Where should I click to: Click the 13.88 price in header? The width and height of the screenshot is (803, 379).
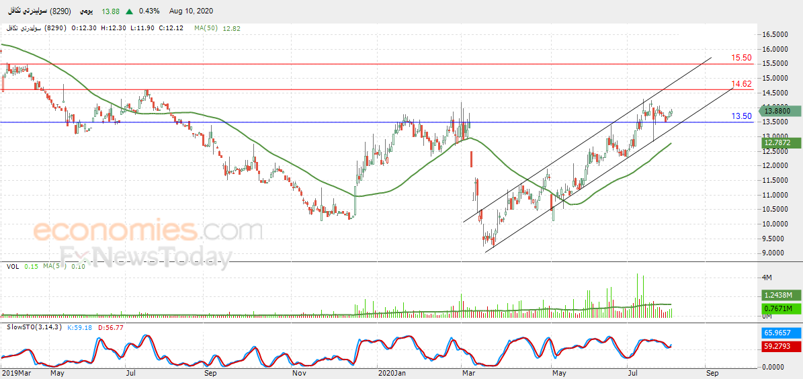pyautogui.click(x=110, y=11)
